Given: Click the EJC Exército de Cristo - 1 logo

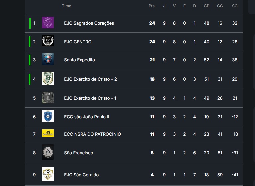Looking at the screenshot, I should (48, 98).
